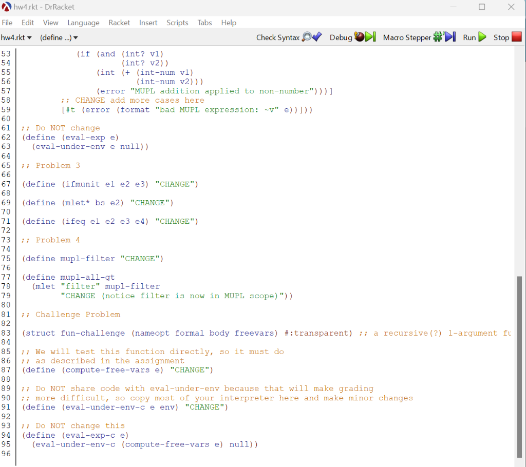Open the Insert menu

tap(148, 23)
